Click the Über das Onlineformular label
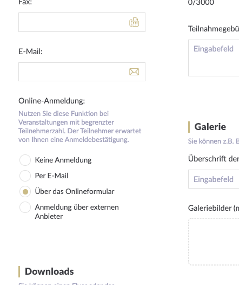The width and height of the screenshot is (239, 285). [x=75, y=191]
